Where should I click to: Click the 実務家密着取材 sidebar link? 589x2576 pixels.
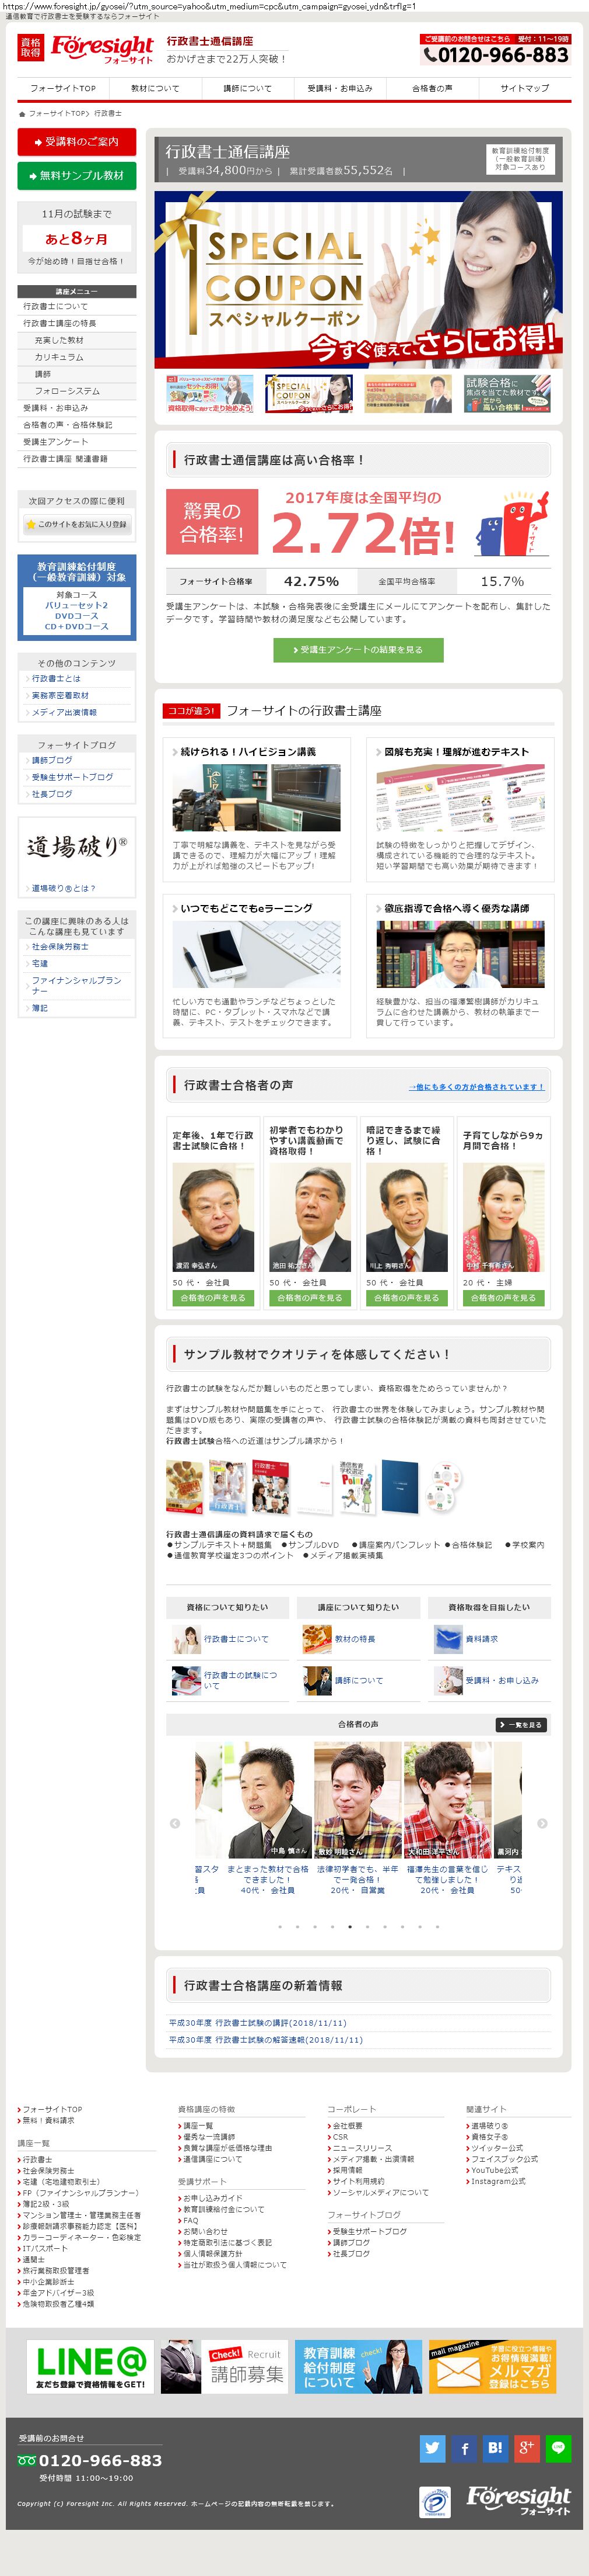point(60,695)
